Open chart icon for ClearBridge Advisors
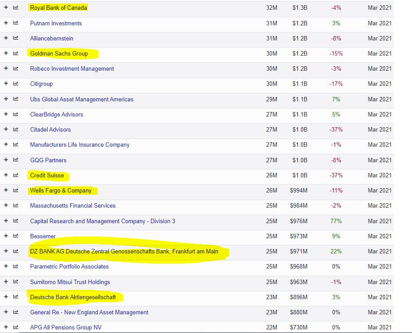 coord(16,114)
